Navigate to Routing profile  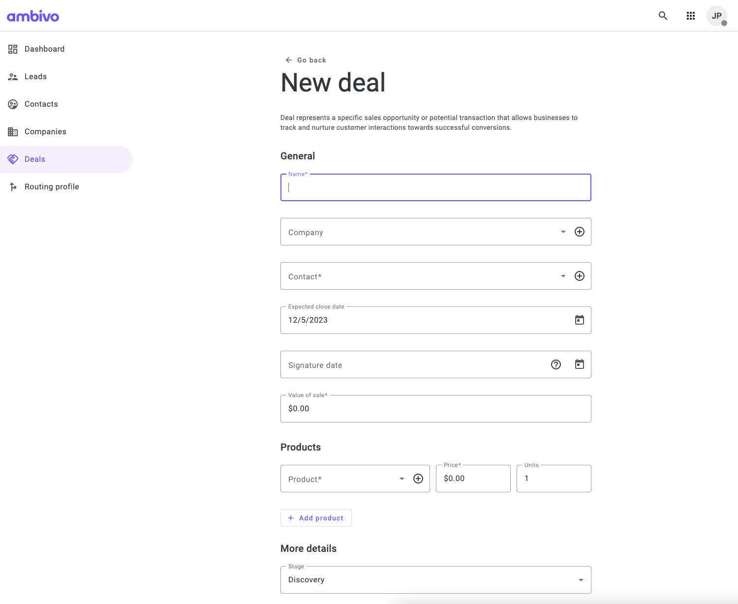click(52, 187)
